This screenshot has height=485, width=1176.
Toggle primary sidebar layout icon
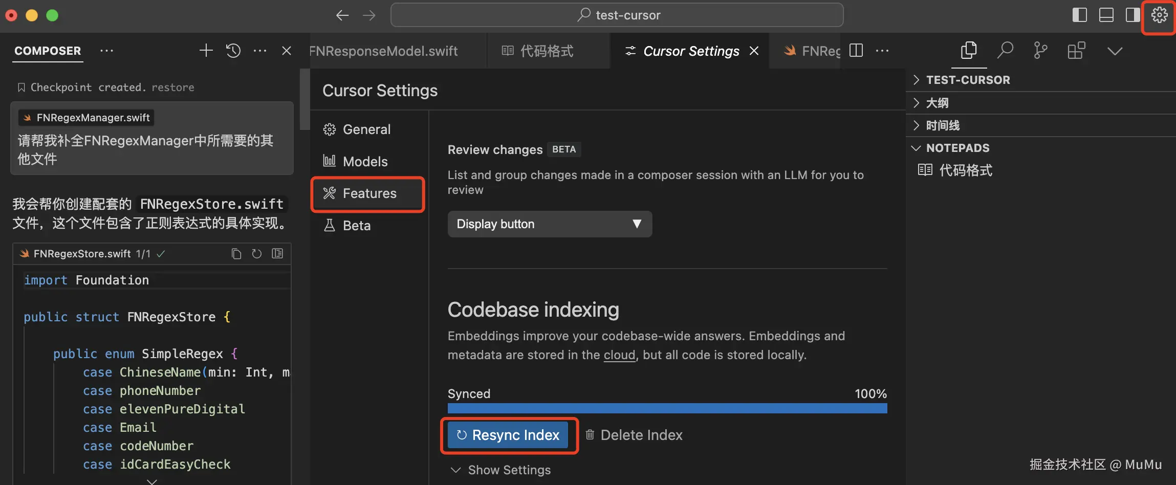1079,15
